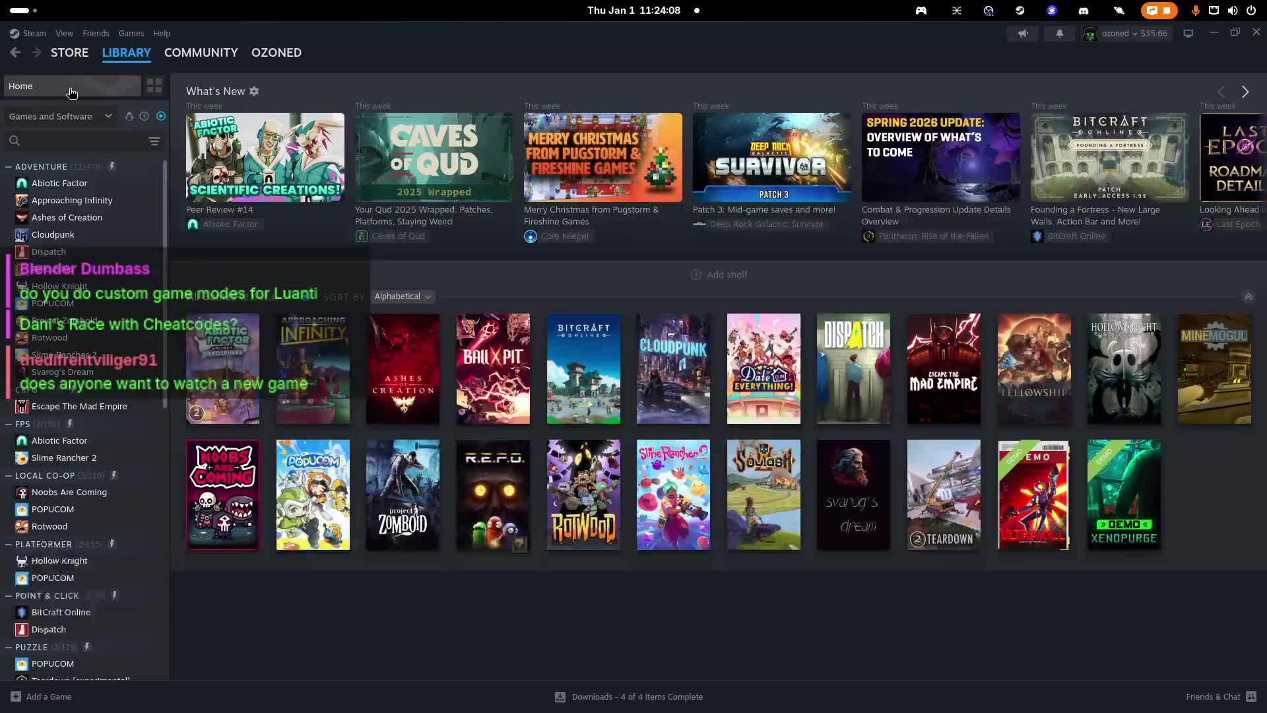1267x713 pixels.
Task: Open What's New settings gear
Action: [254, 91]
